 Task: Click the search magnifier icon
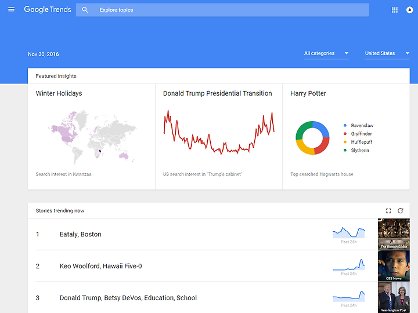pos(85,10)
